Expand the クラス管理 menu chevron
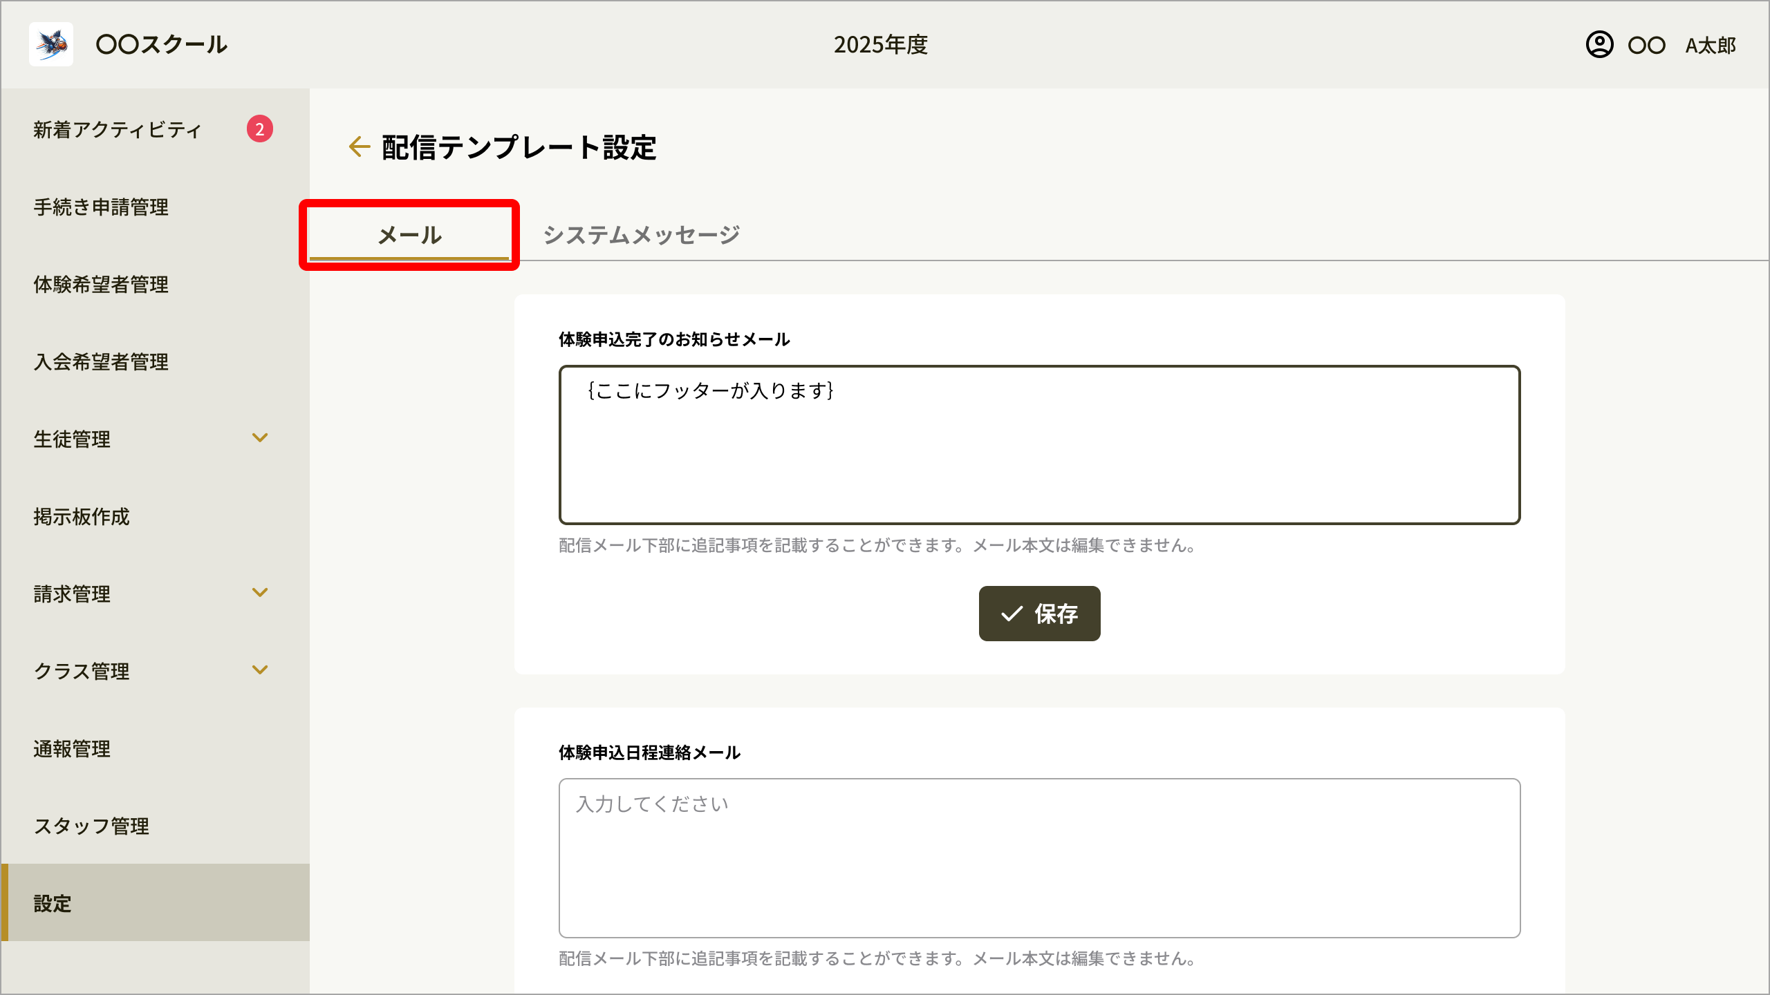This screenshot has width=1770, height=995. pyautogui.click(x=260, y=670)
